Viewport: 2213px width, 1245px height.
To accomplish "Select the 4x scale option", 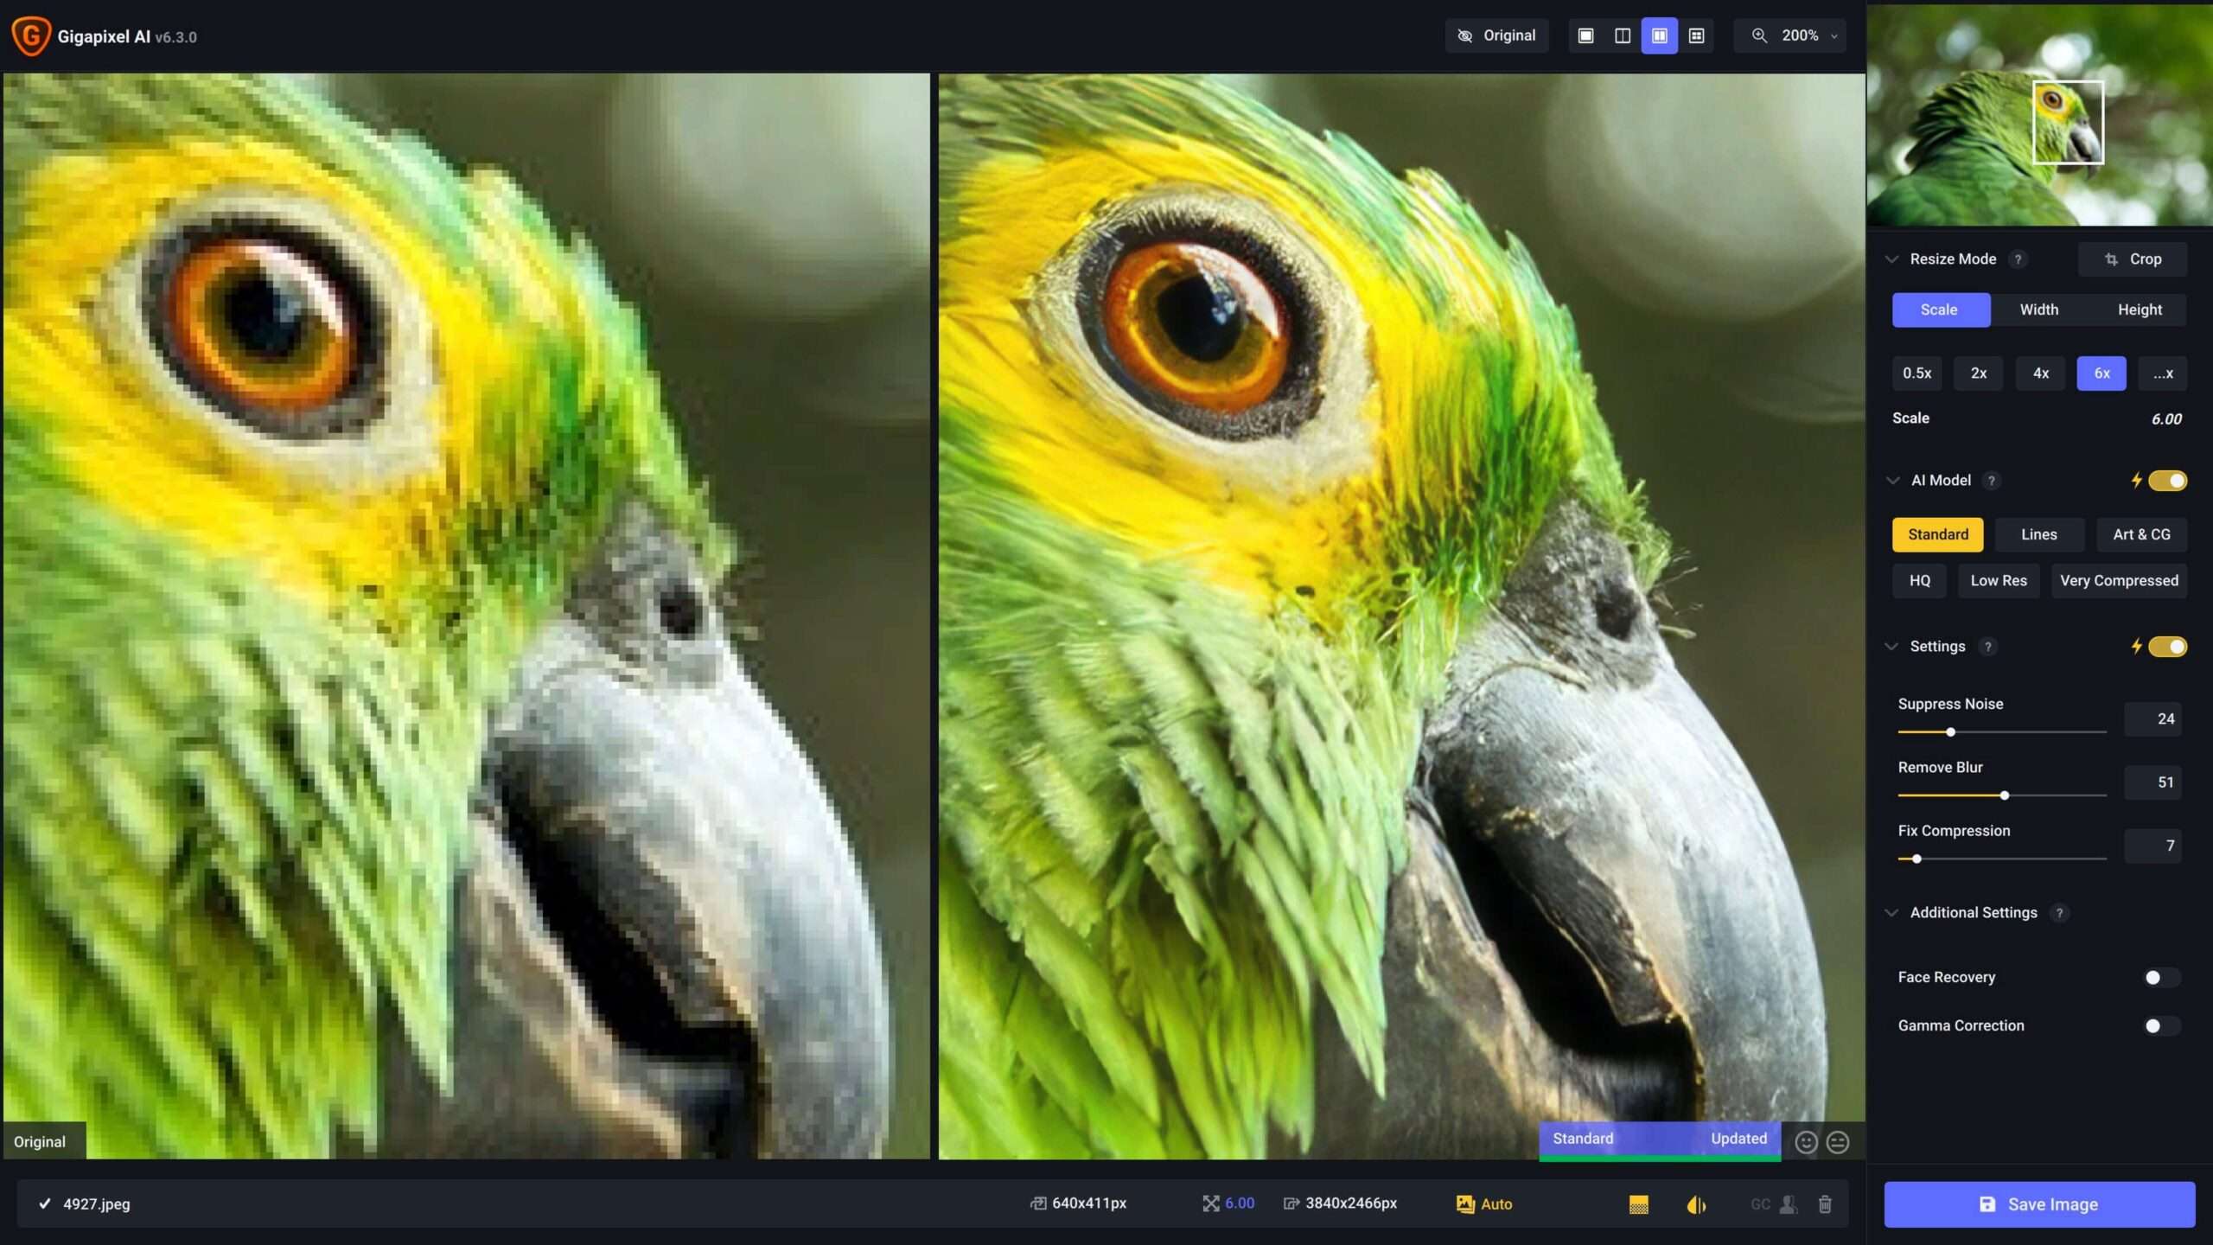I will pyautogui.click(x=2040, y=373).
